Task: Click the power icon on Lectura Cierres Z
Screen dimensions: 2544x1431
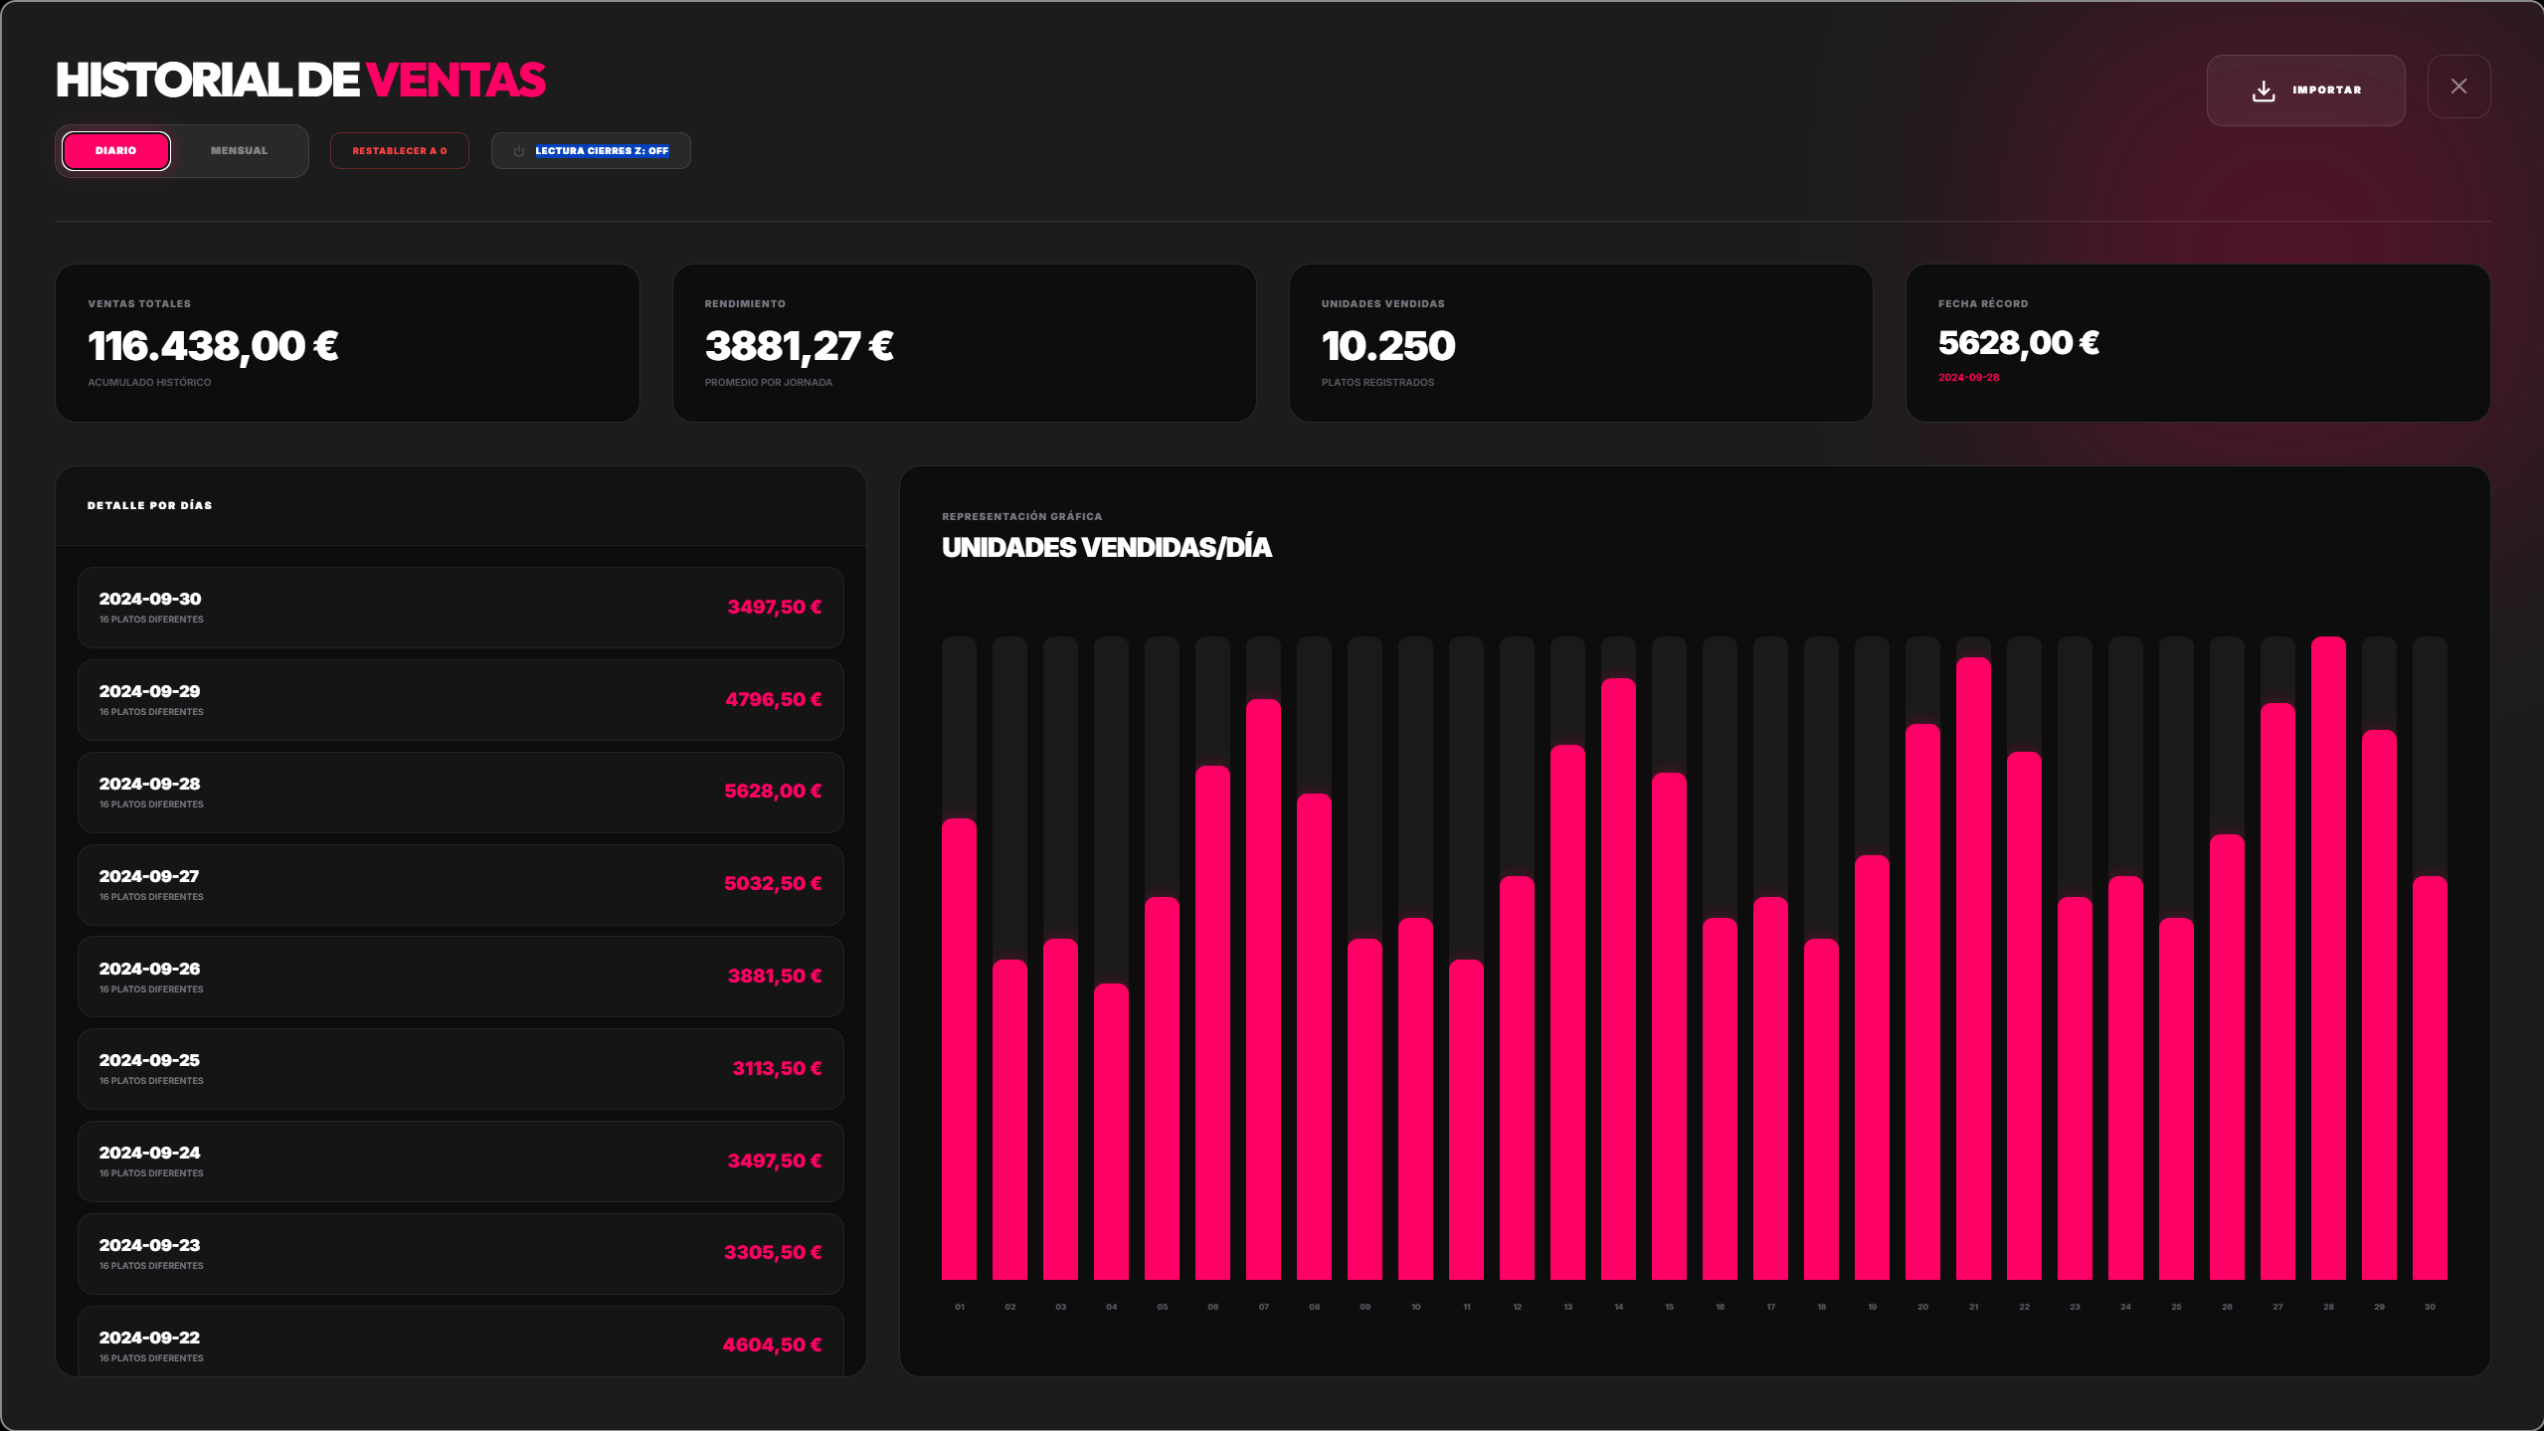Action: point(518,151)
